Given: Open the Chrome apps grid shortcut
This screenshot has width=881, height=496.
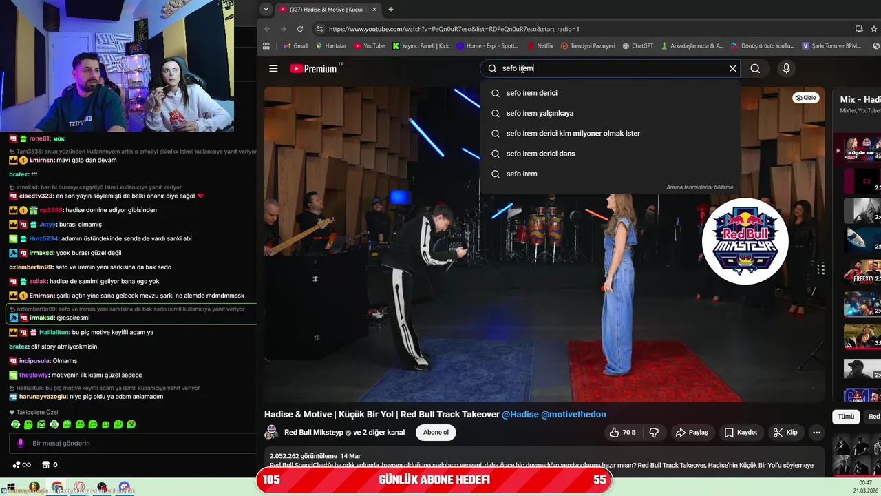Looking at the screenshot, I should [x=266, y=46].
